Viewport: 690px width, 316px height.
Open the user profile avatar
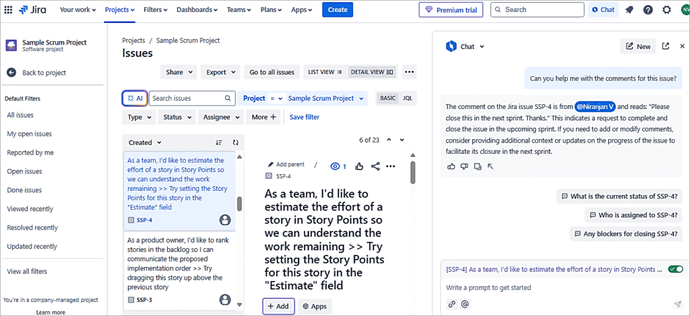click(684, 9)
